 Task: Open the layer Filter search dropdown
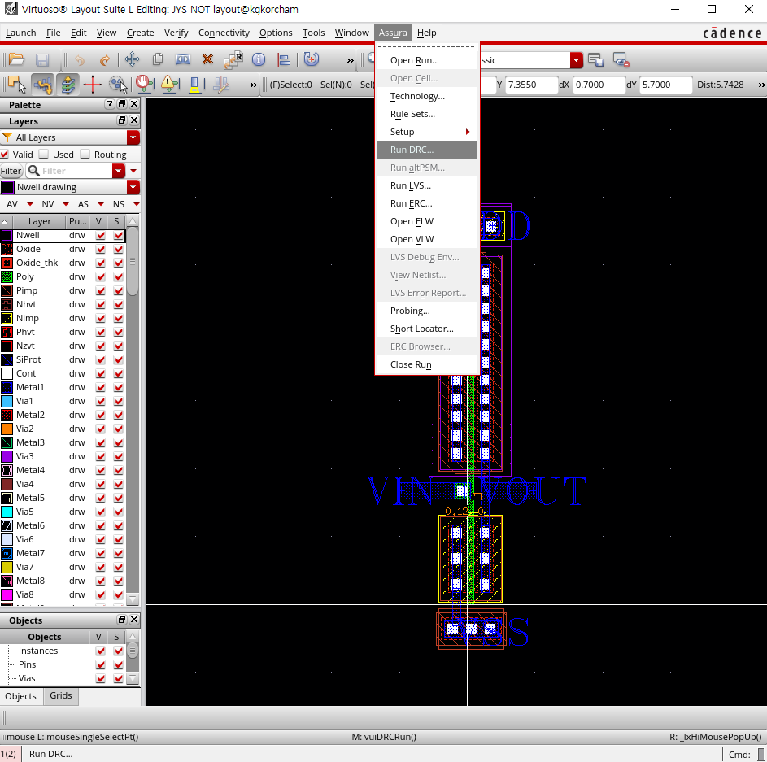(x=119, y=171)
